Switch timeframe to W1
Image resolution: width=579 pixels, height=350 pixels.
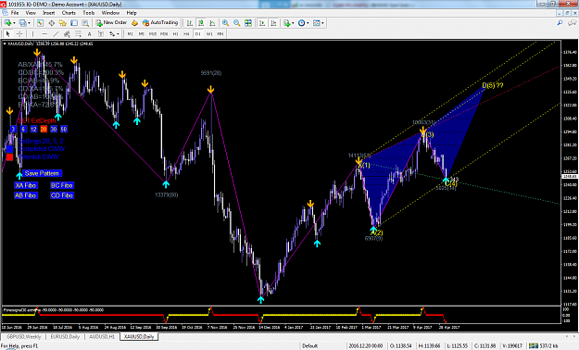(209, 33)
